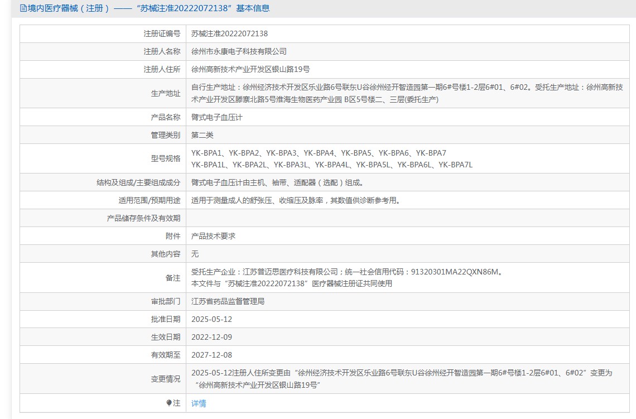636x419 pixels.
Task: Select approving authority 江苏省药品监督管理局
Action: pos(228,301)
